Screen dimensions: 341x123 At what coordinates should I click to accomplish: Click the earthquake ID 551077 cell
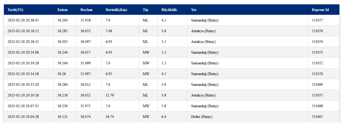point(317,20)
